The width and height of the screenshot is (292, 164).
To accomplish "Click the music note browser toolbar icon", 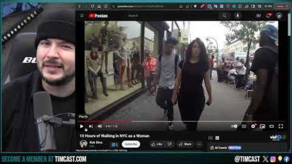I will click(246, 6).
